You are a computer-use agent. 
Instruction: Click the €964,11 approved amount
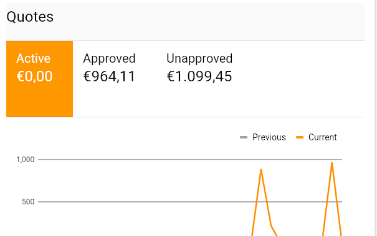pyautogui.click(x=110, y=76)
